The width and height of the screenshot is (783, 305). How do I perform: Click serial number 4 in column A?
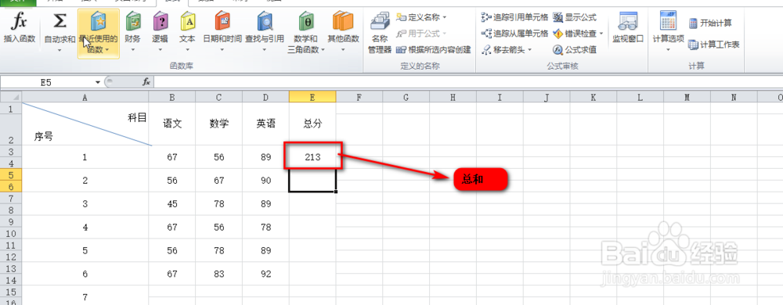[85, 228]
